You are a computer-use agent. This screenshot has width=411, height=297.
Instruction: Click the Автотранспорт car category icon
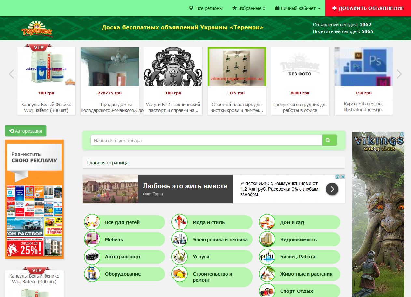tap(92, 257)
